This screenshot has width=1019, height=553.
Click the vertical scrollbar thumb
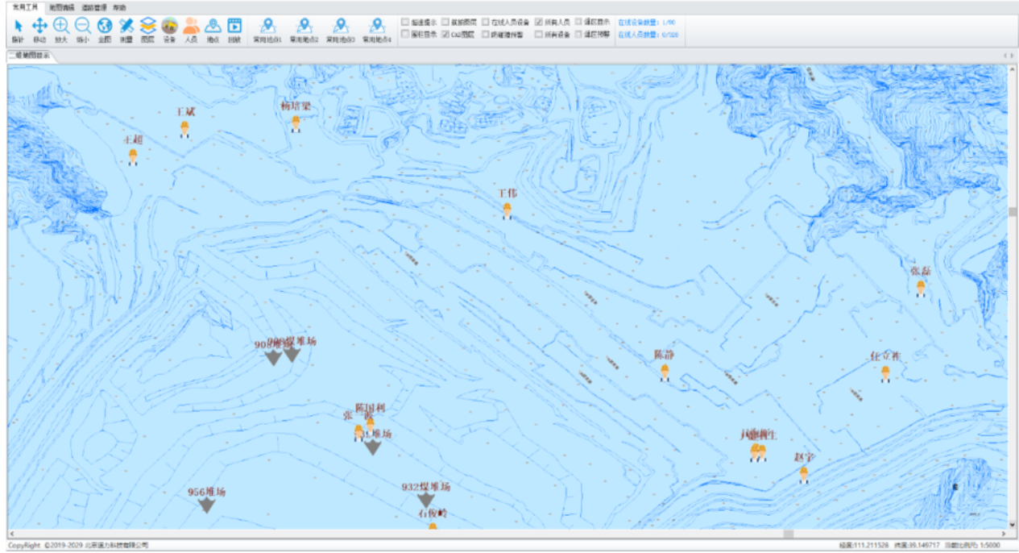[1013, 212]
